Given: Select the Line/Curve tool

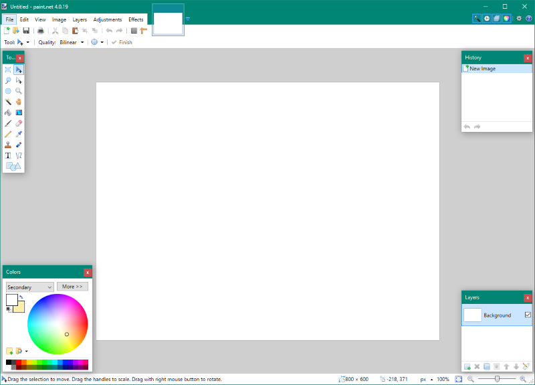Looking at the screenshot, I should click(19, 155).
